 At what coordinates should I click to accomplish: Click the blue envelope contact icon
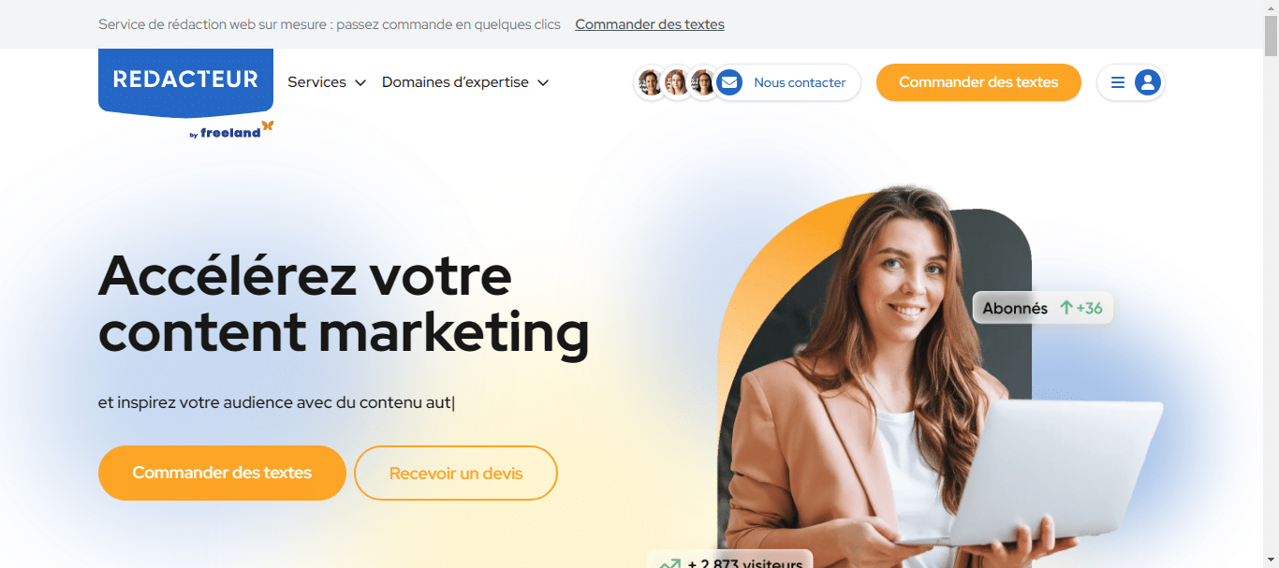[729, 82]
